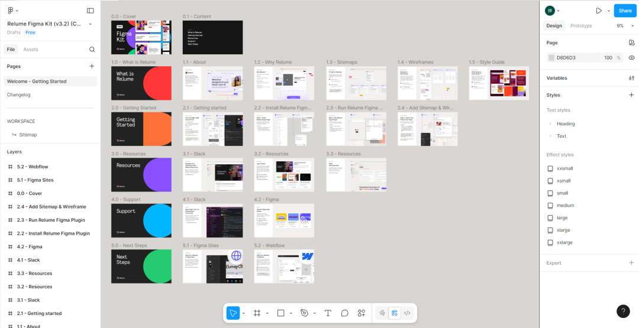639x328 pixels.
Task: Switch to Draw mode in toolbar
Action: coord(382,313)
